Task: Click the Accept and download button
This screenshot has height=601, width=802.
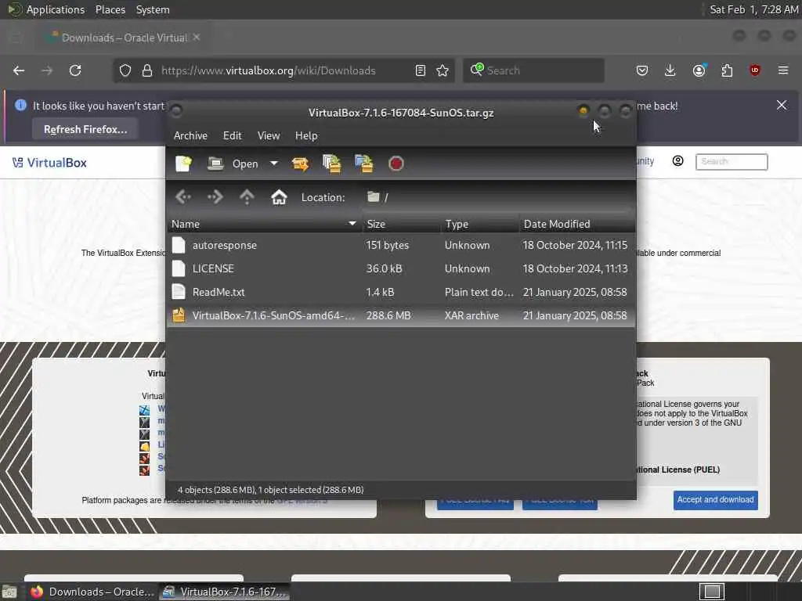Action: point(716,500)
